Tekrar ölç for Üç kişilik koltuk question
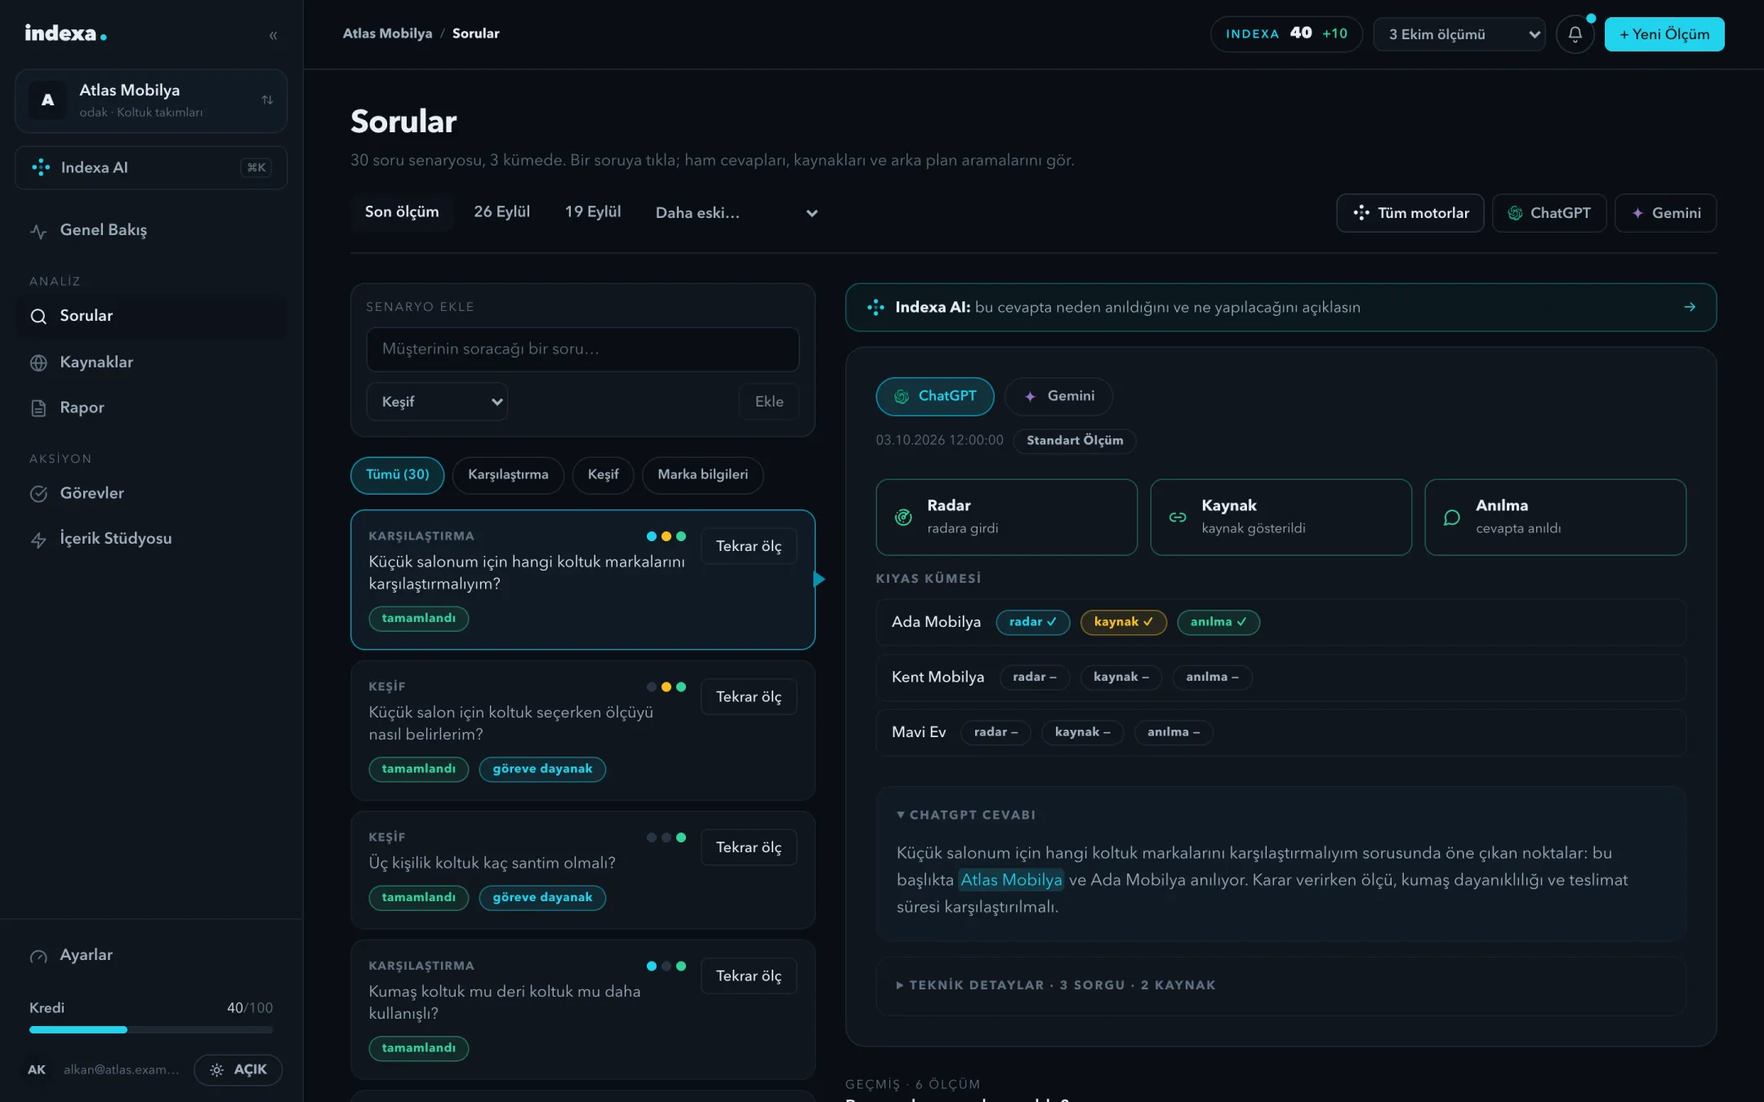 (x=749, y=847)
